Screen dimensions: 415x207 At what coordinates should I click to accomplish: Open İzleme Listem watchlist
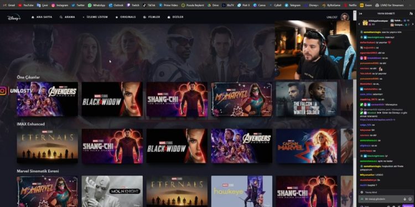95,17
